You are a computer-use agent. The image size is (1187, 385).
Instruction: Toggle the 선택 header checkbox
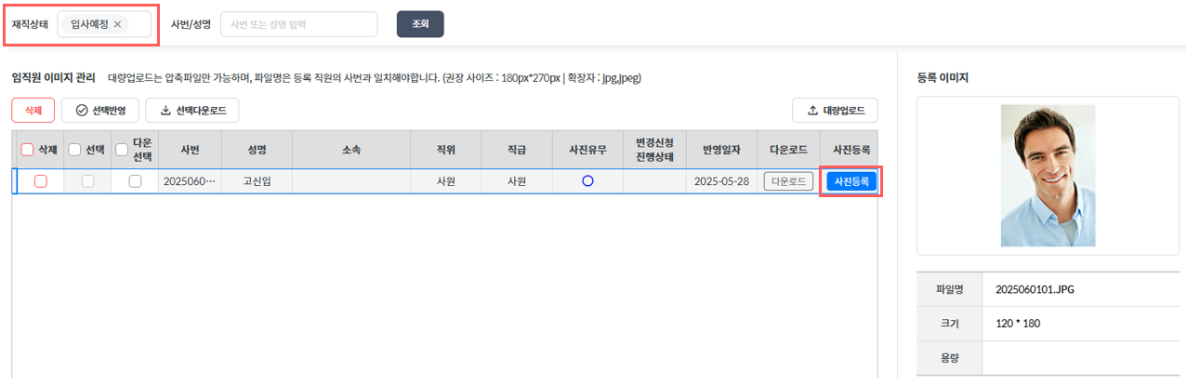coord(75,149)
